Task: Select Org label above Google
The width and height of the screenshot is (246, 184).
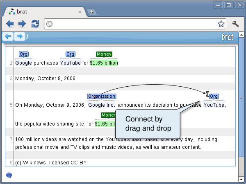Action: tap(23, 54)
